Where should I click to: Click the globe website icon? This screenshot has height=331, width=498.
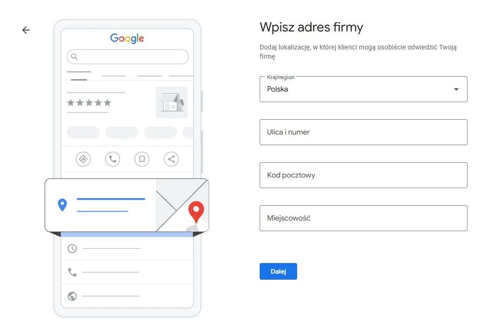pyautogui.click(x=72, y=296)
